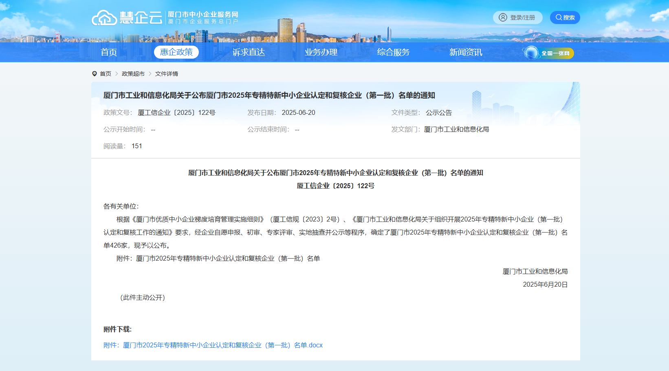
Task: Open the 登录/注册 login button
Action: pos(517,18)
